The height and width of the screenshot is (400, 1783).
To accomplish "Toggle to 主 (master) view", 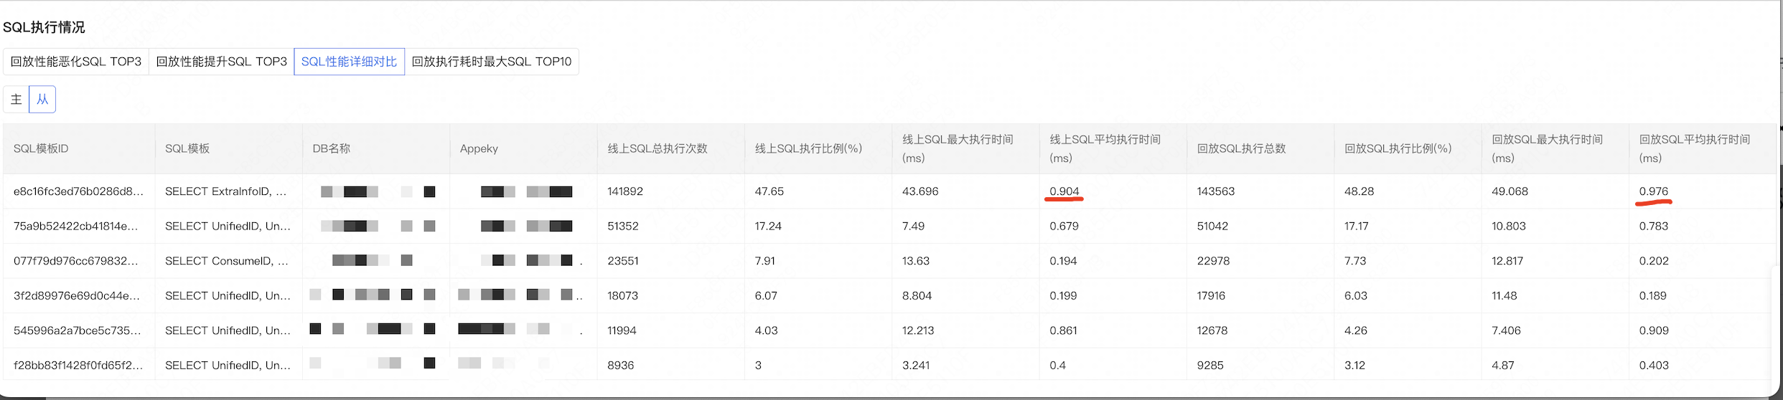I will coord(16,99).
